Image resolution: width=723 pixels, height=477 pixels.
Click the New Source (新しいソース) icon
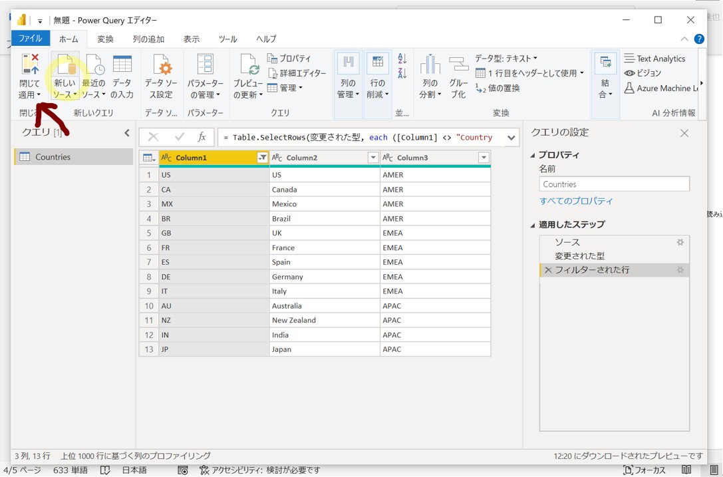65,64
